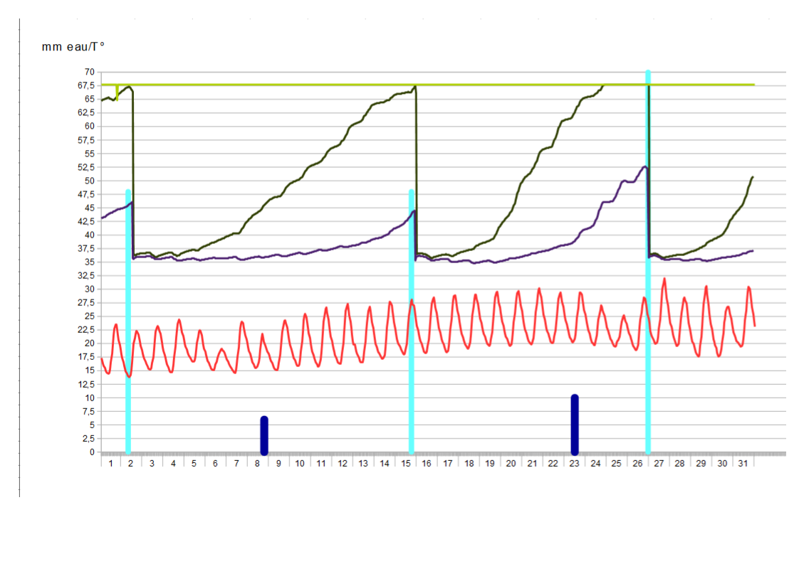Click the mm eau/T° axis title
This screenshot has height=564, width=799.
tap(72, 47)
